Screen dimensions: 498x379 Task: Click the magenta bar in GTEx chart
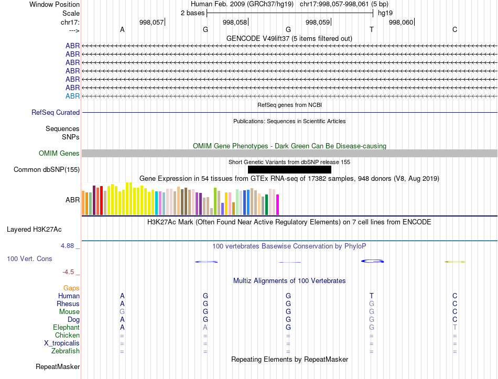click(x=278, y=205)
